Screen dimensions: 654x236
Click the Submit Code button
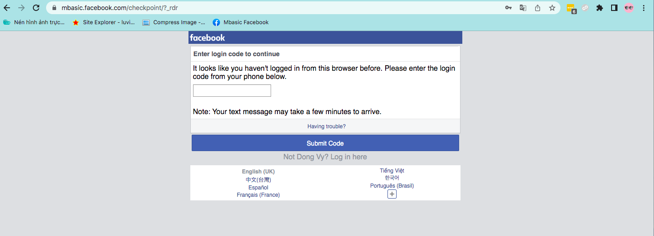[x=325, y=143]
